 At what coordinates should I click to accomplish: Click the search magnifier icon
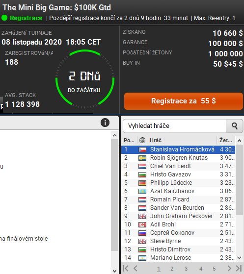235,126
